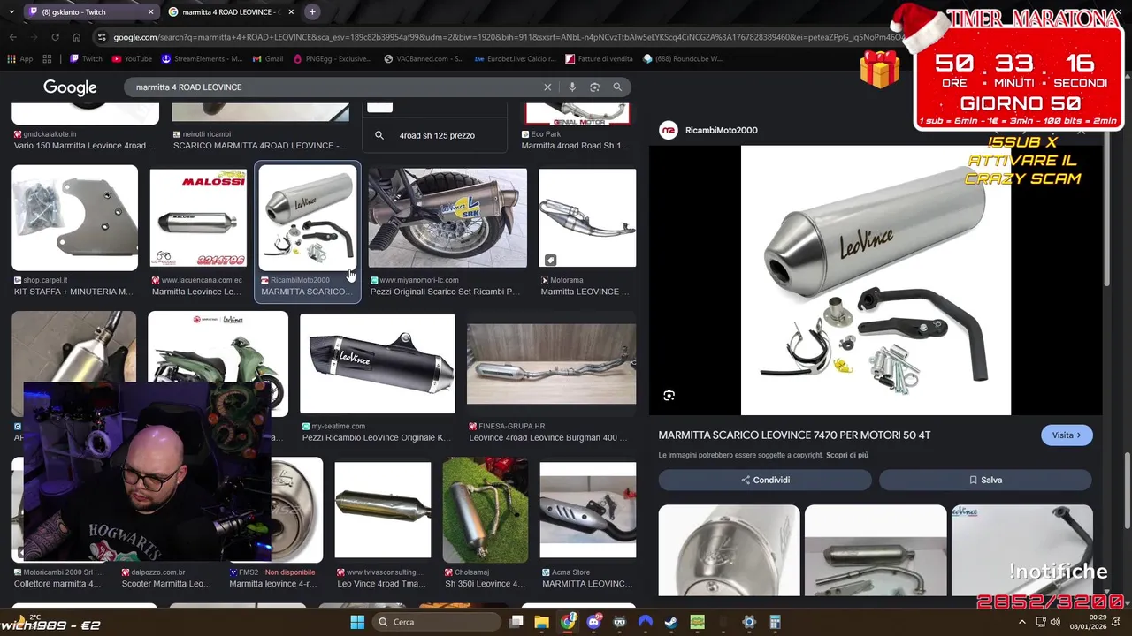The width and height of the screenshot is (1132, 636).
Task: Open the Twitch bookmark
Action: (x=86, y=59)
